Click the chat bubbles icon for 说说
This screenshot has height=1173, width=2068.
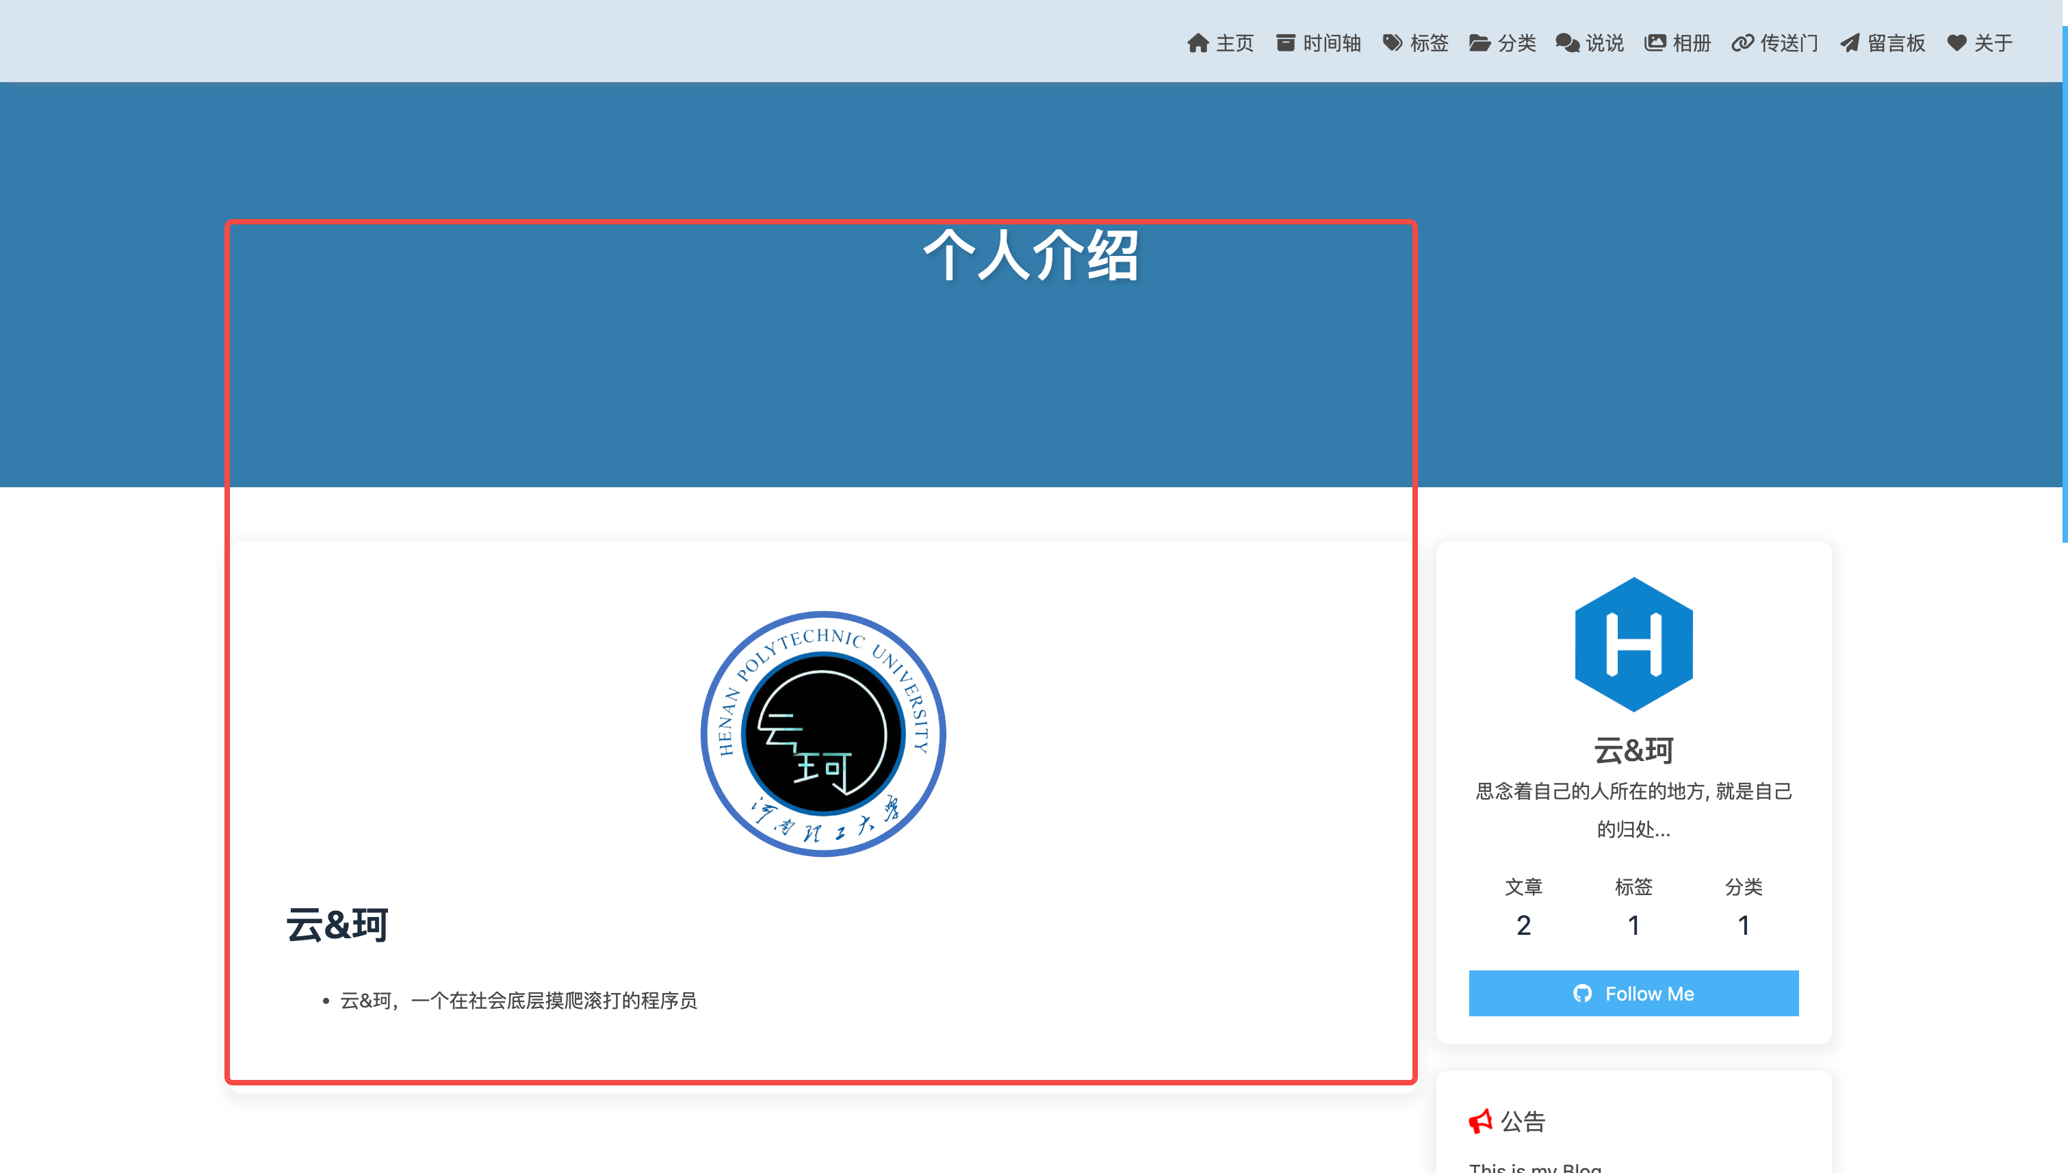coord(1567,42)
